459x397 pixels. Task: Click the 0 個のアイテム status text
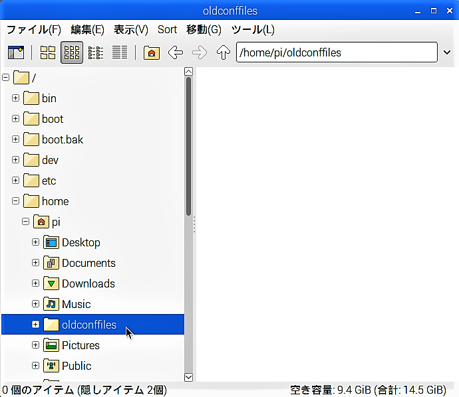(84, 390)
